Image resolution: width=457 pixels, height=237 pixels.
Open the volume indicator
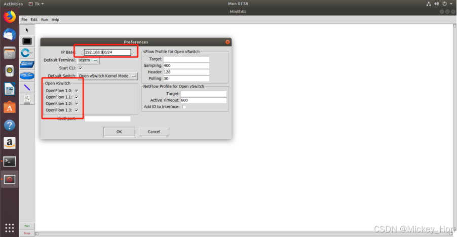coord(436,4)
